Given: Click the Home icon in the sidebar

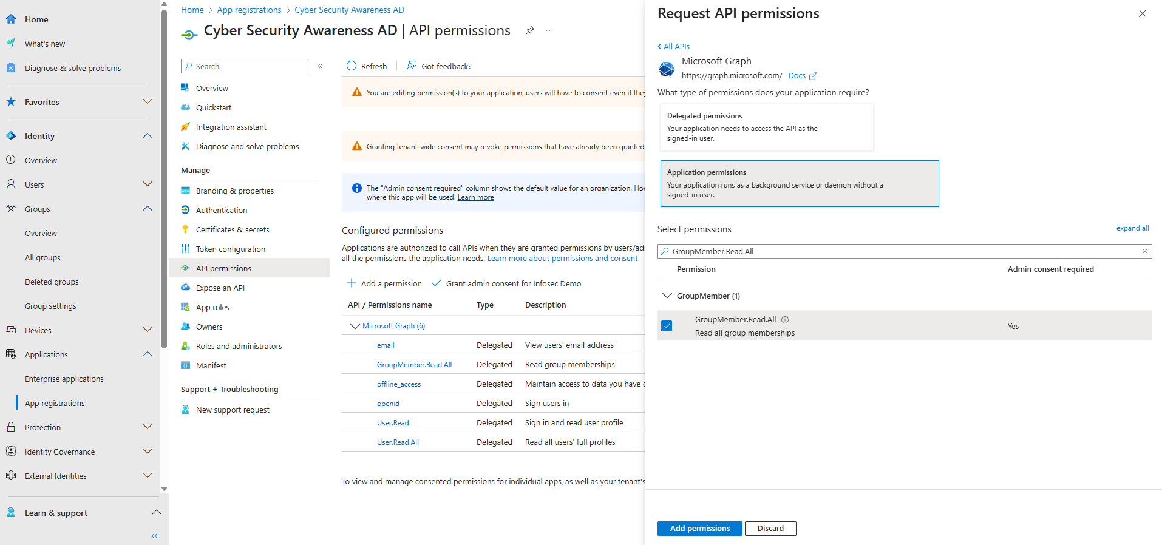Looking at the screenshot, I should (10, 19).
